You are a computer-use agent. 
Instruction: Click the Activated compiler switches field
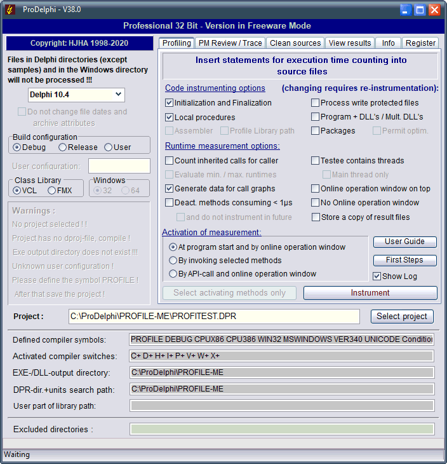282,356
